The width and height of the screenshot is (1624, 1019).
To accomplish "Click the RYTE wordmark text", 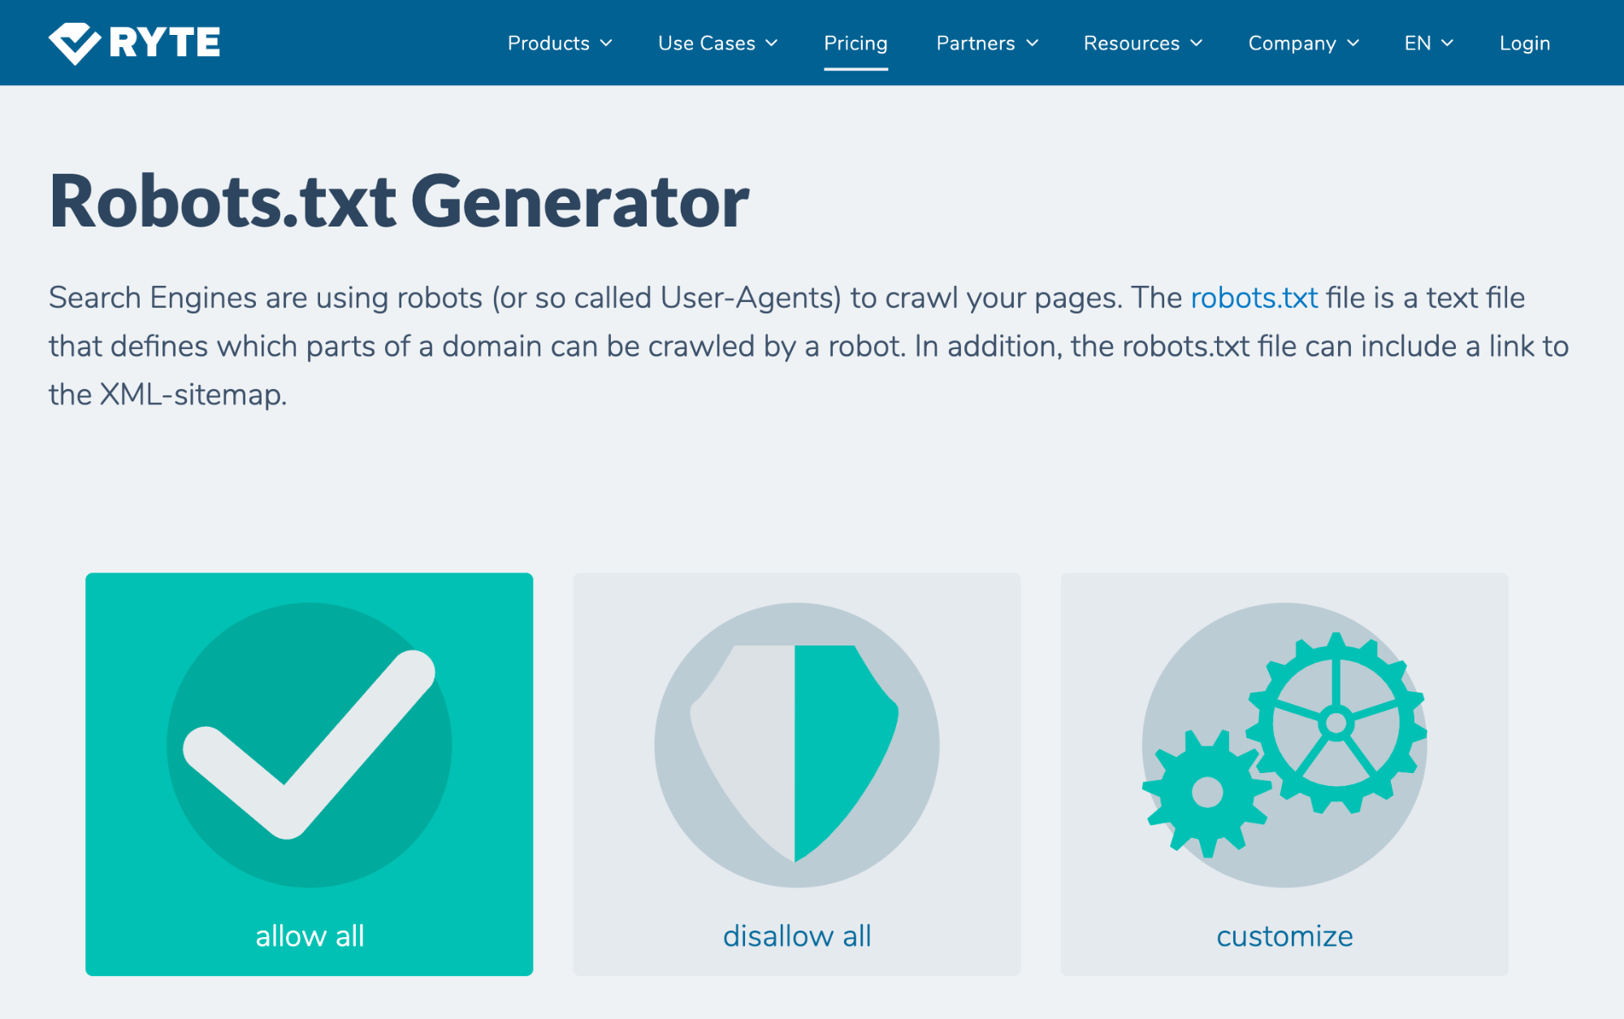I will click(x=165, y=43).
